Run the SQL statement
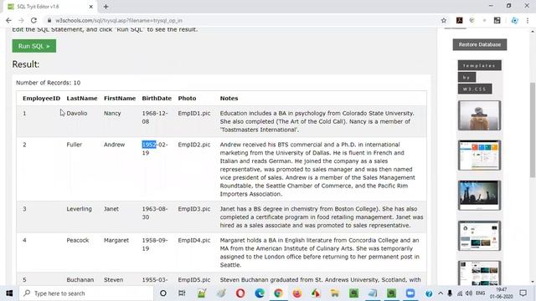The image size is (536, 301). click(34, 46)
